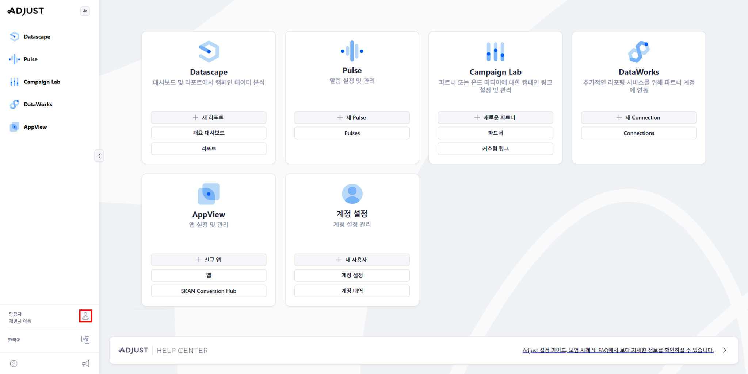Collapse the sidebar with the chevron handle
The image size is (748, 374).
99,156
